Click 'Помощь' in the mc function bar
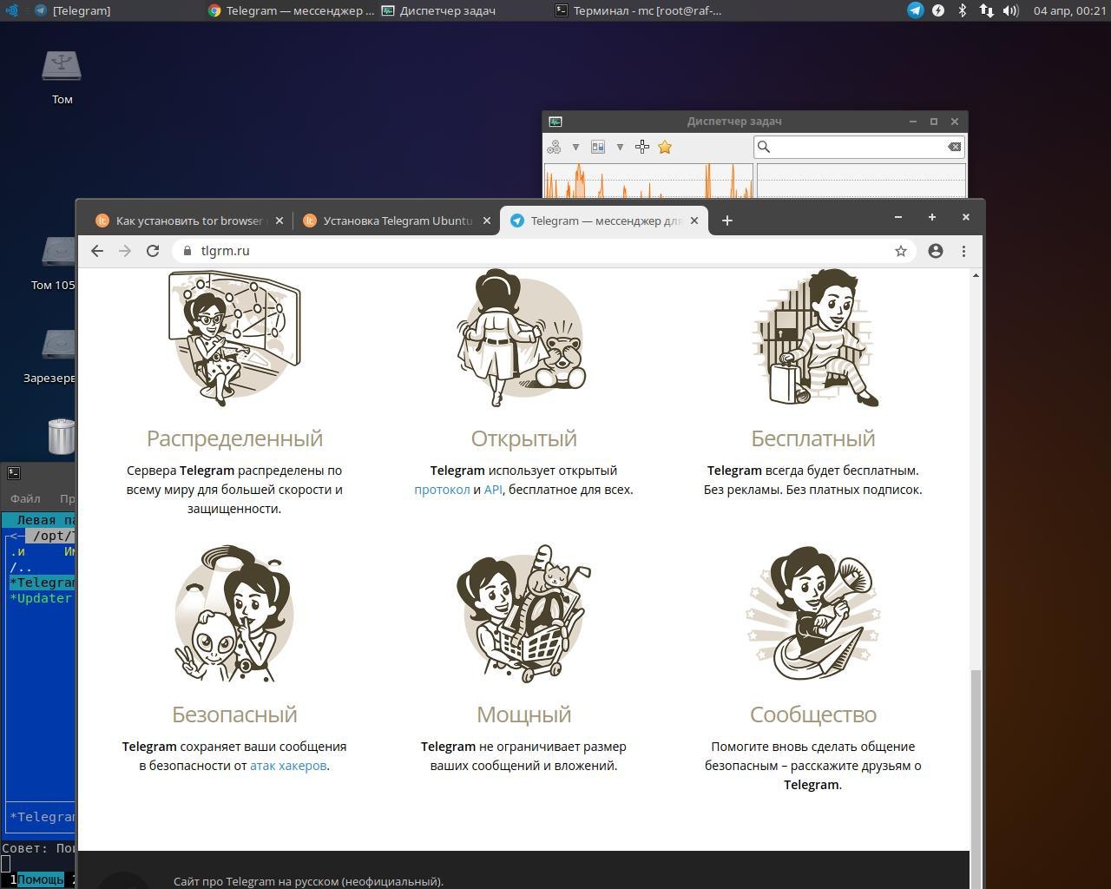 click(x=40, y=879)
